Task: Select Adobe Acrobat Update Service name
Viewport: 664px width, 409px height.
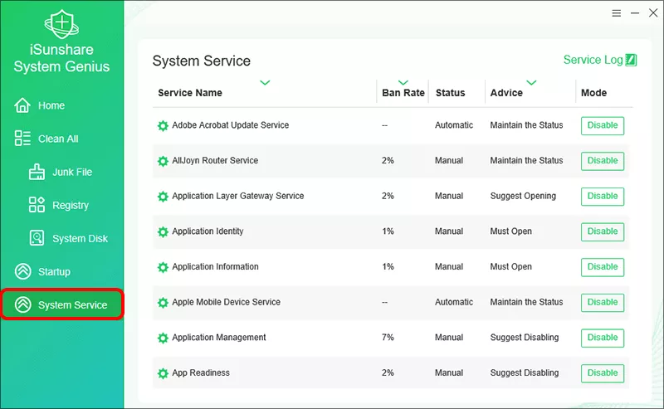Action: point(231,125)
